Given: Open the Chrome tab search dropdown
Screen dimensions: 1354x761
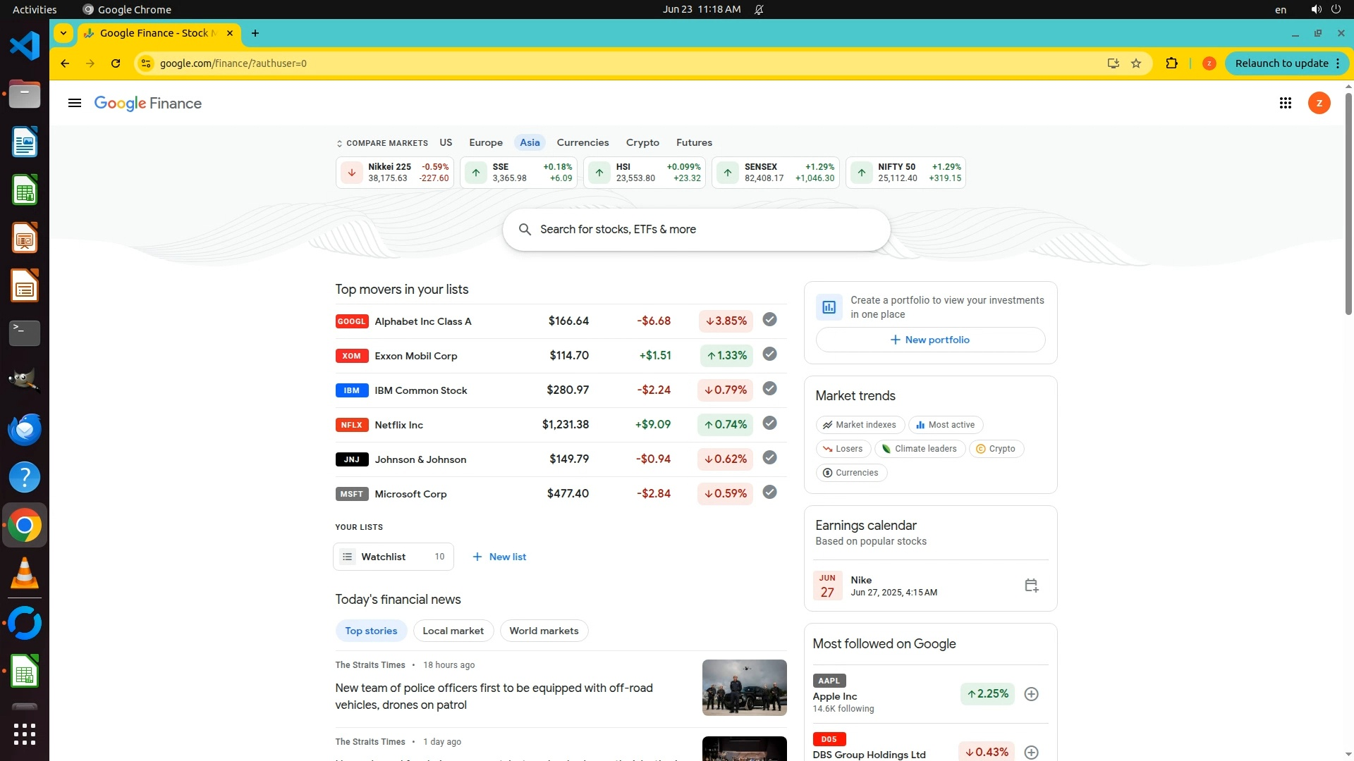Looking at the screenshot, I should click(63, 33).
